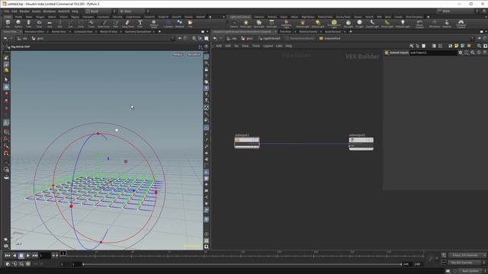Image resolution: width=488 pixels, height=274 pixels.
Task: Open the Key All Channels dropdown
Action: (467, 263)
